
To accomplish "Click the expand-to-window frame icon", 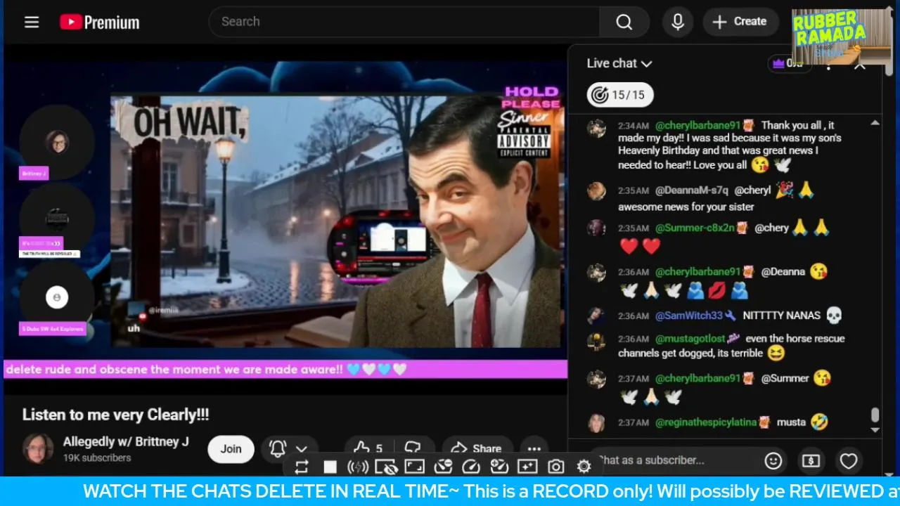I will click(415, 467).
